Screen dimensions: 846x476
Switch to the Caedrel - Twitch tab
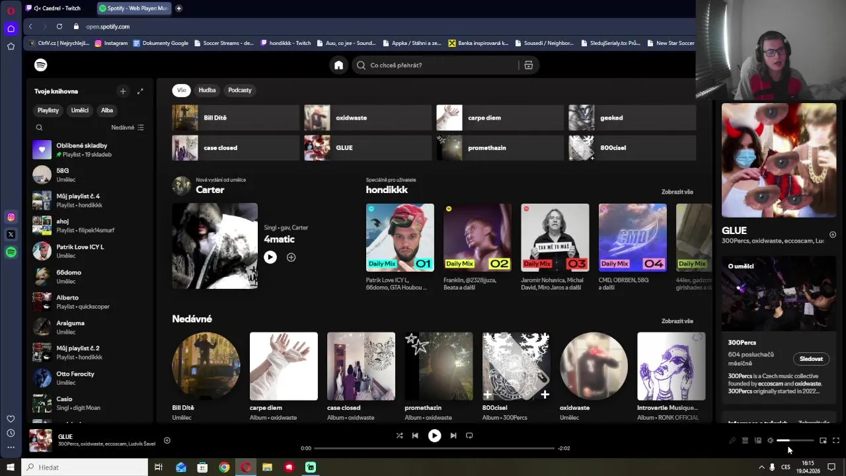[x=57, y=9]
